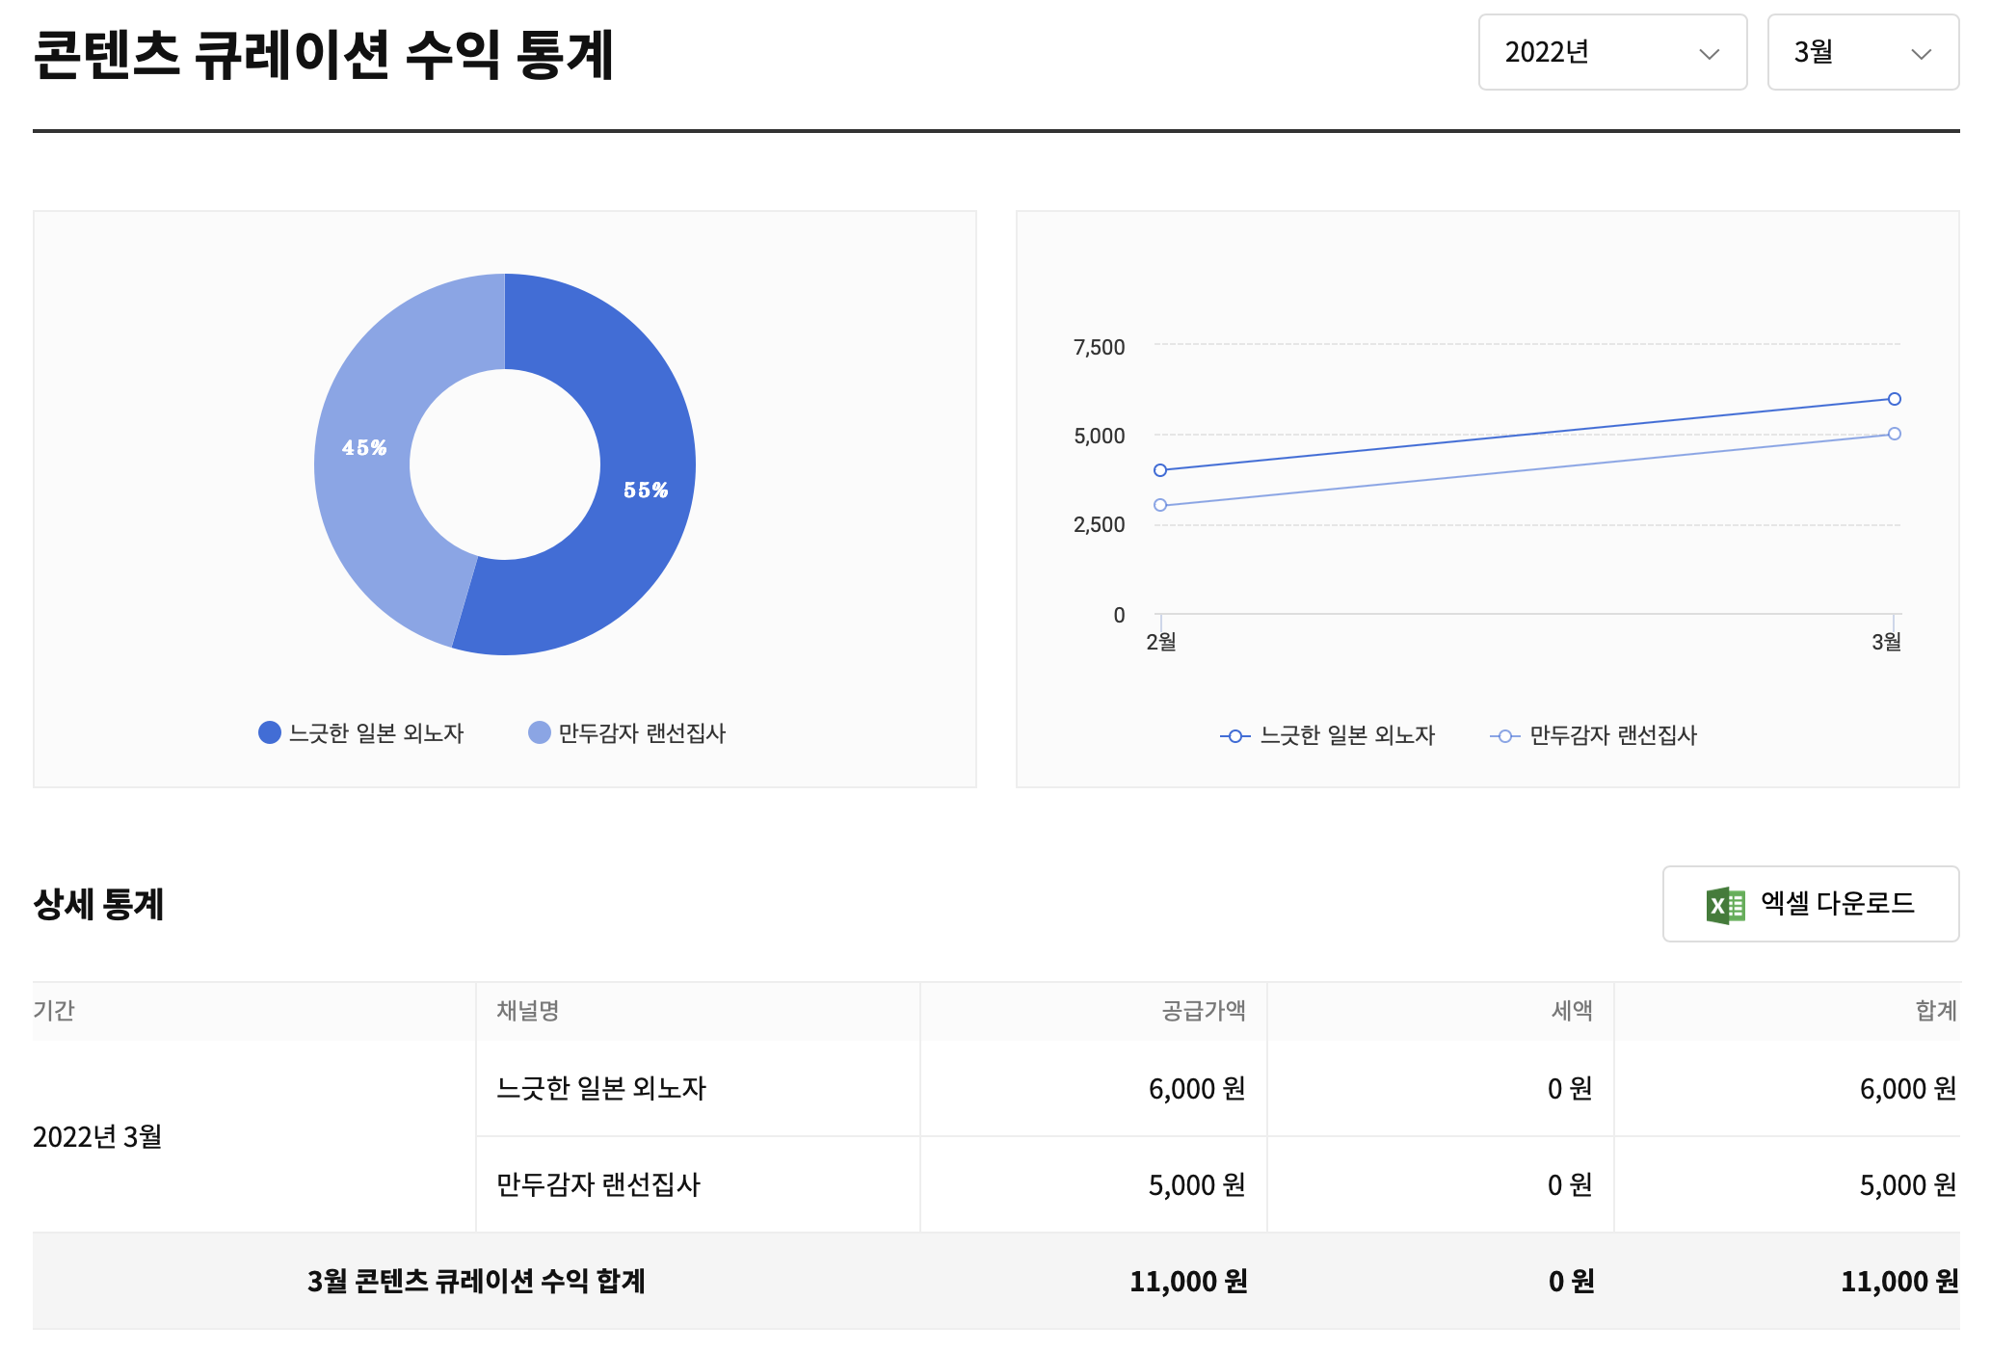Toggle 만두감자 랜선집사 donut legend marker
Viewport: 1991px width, 1353px height.
[540, 732]
